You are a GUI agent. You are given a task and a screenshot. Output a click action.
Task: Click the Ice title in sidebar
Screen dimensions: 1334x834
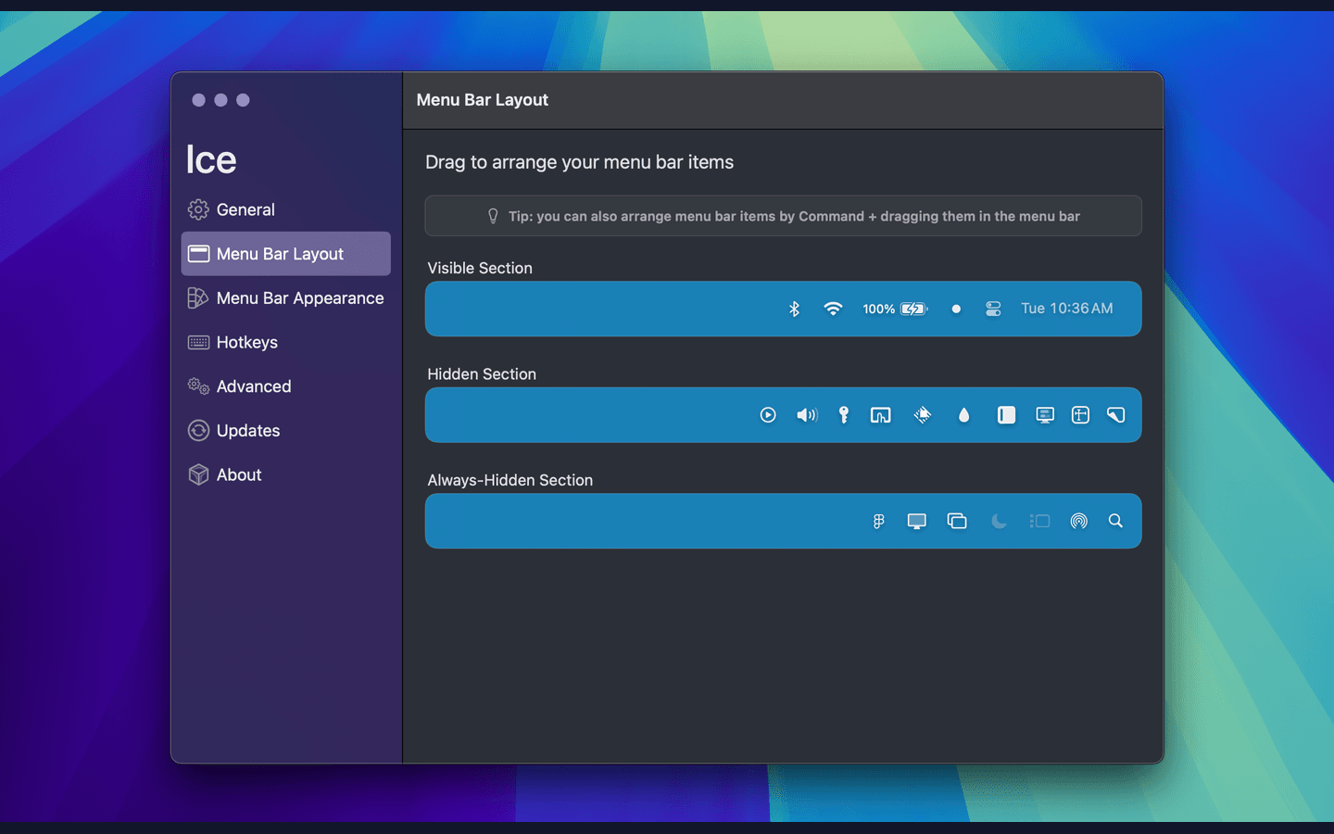coord(211,159)
